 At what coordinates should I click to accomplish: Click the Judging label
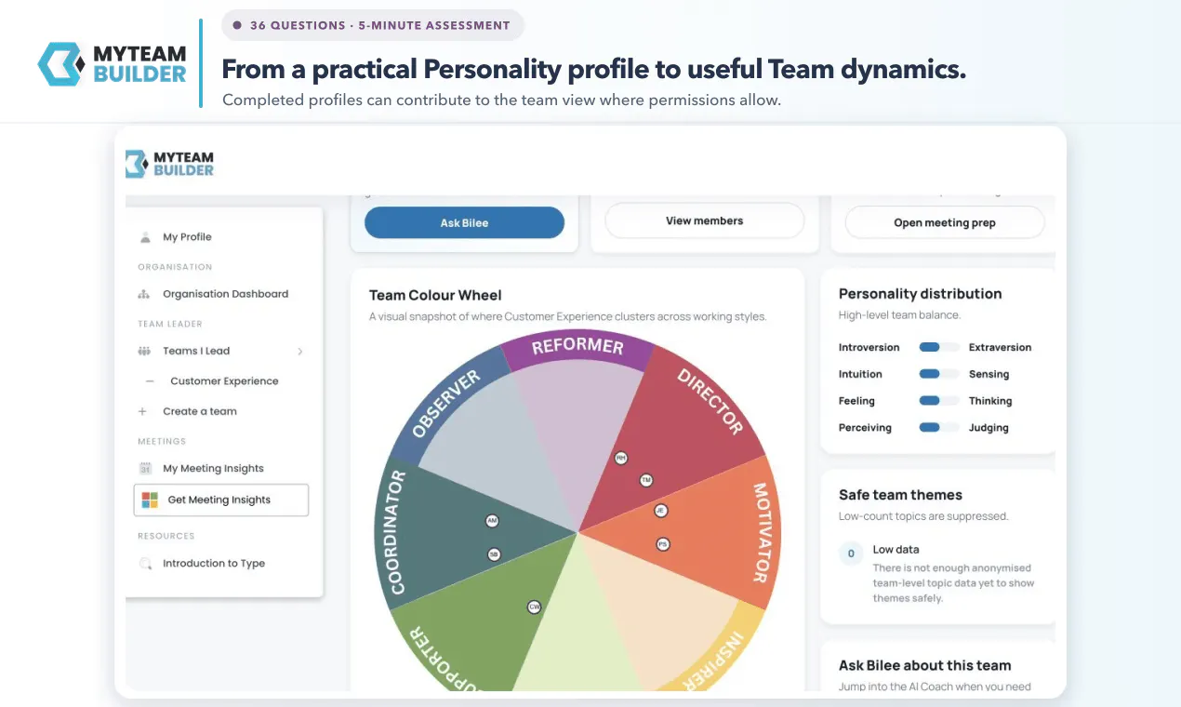(x=989, y=428)
